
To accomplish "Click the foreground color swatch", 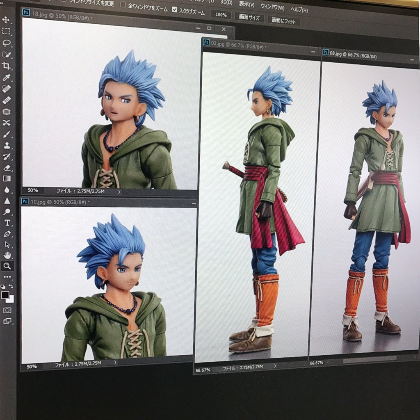I will click(x=5, y=295).
